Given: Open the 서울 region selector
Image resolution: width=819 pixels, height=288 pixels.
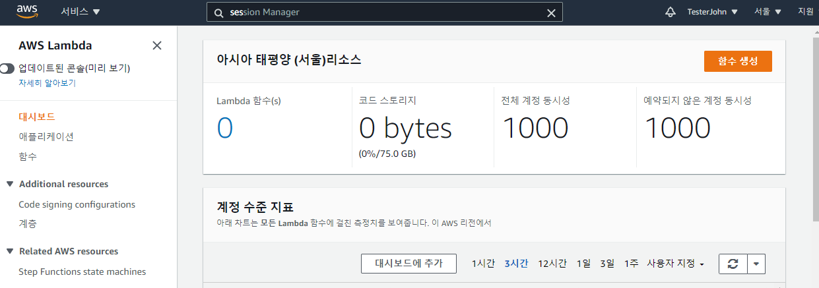Looking at the screenshot, I should click(768, 12).
